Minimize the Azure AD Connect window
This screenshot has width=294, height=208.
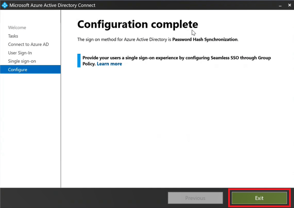point(280,5)
